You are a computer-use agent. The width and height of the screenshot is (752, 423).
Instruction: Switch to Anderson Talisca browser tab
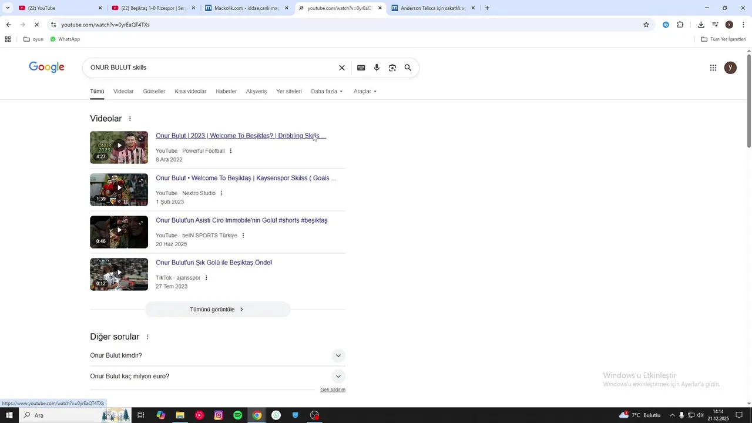[434, 8]
